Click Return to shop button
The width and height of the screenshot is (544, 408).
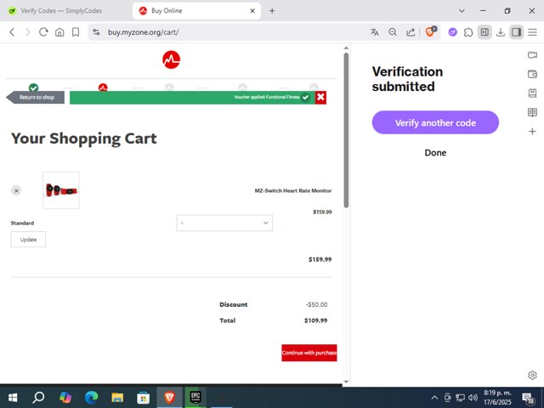click(x=35, y=97)
